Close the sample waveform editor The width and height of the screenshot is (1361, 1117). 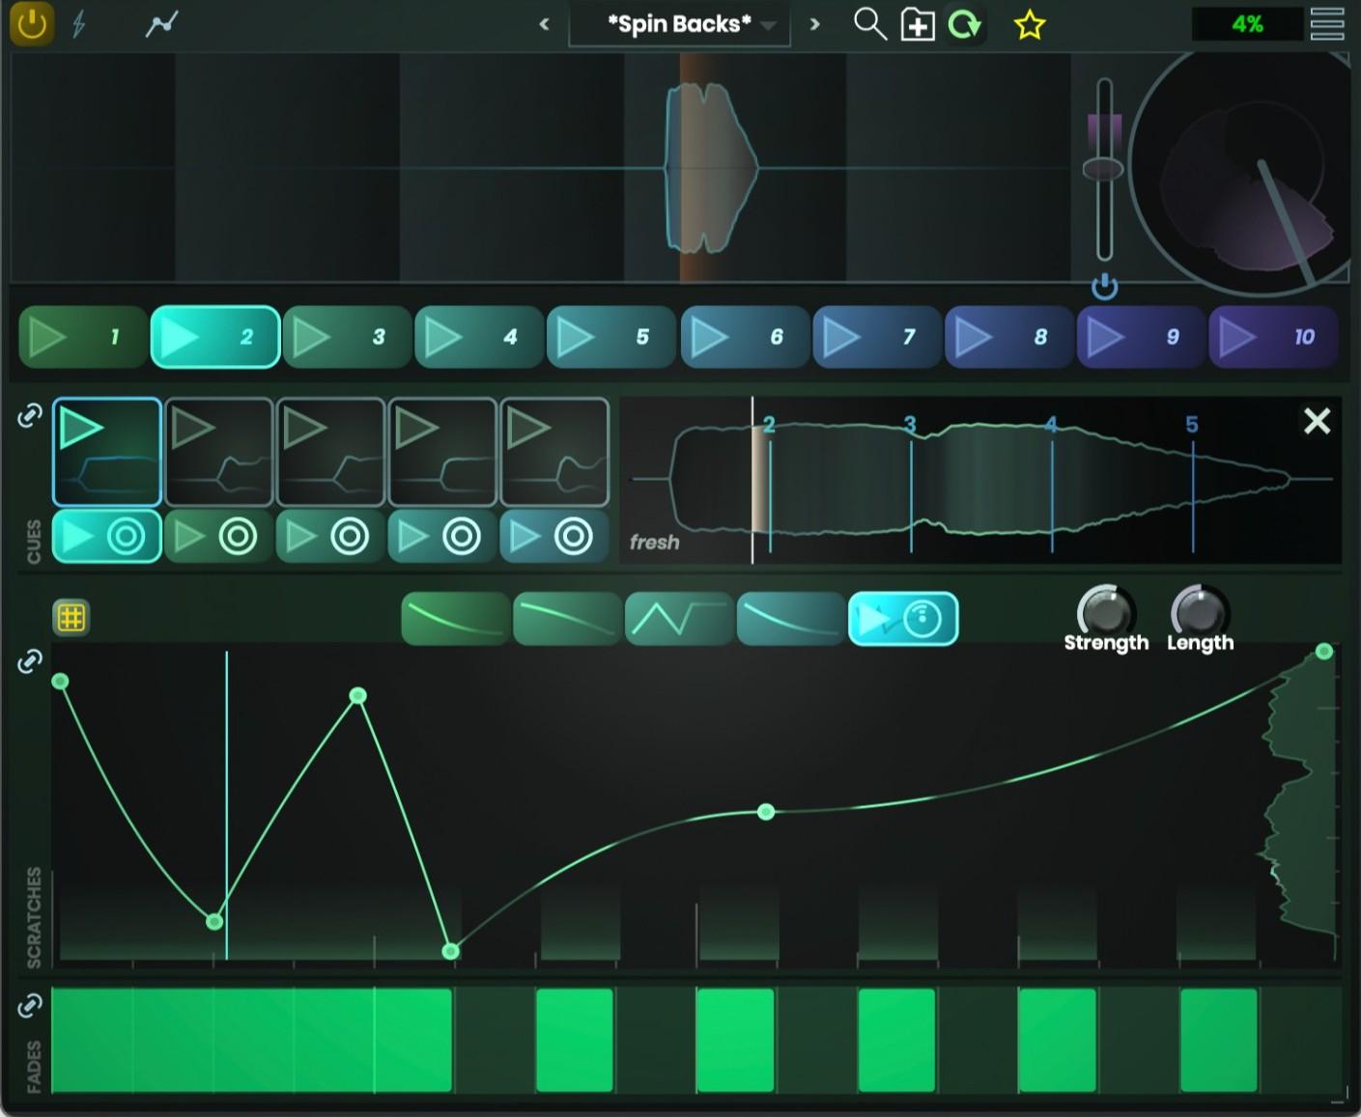pos(1317,421)
